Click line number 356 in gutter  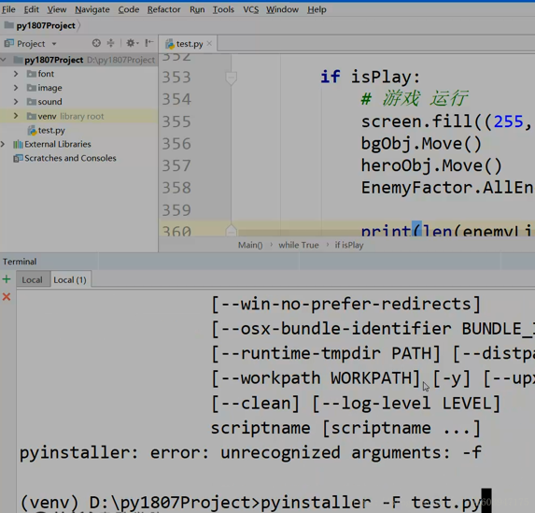point(176,144)
